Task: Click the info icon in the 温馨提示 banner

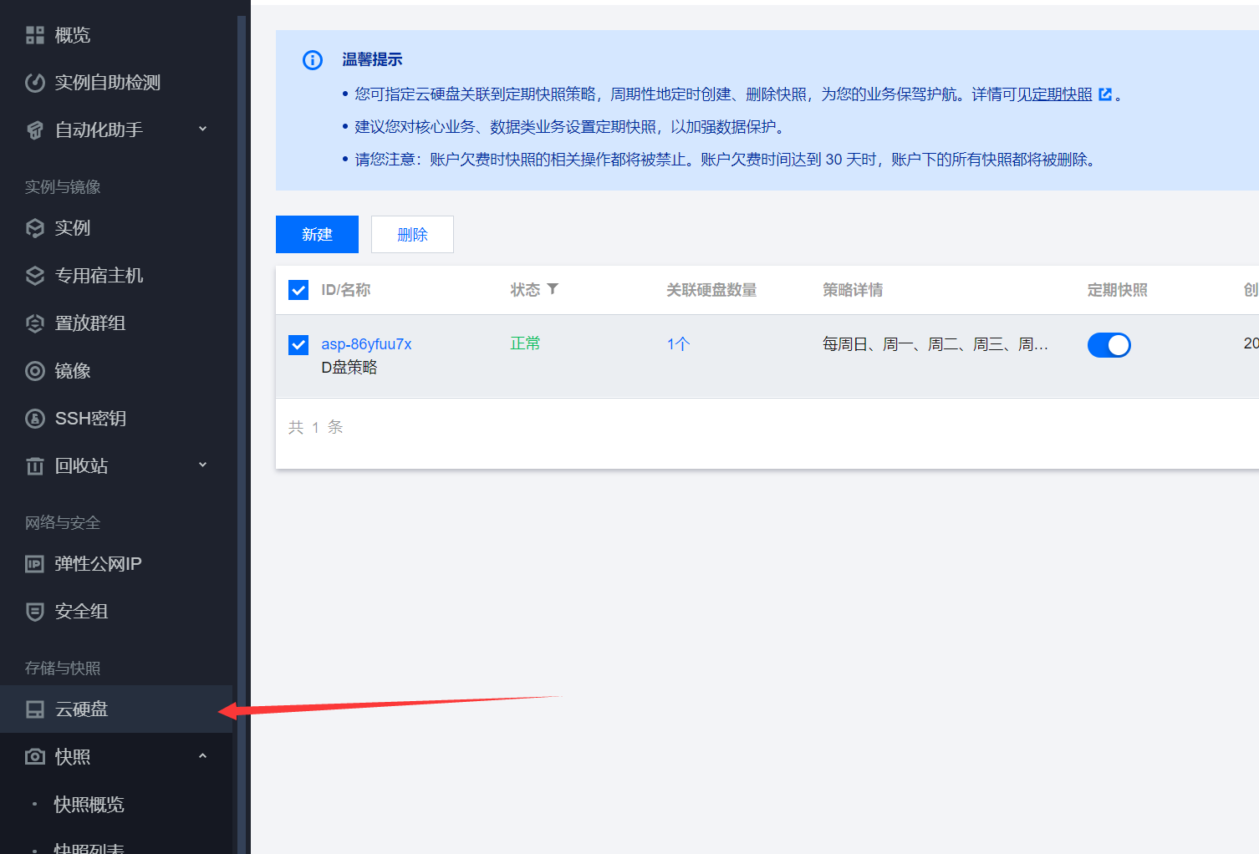Action: (313, 60)
